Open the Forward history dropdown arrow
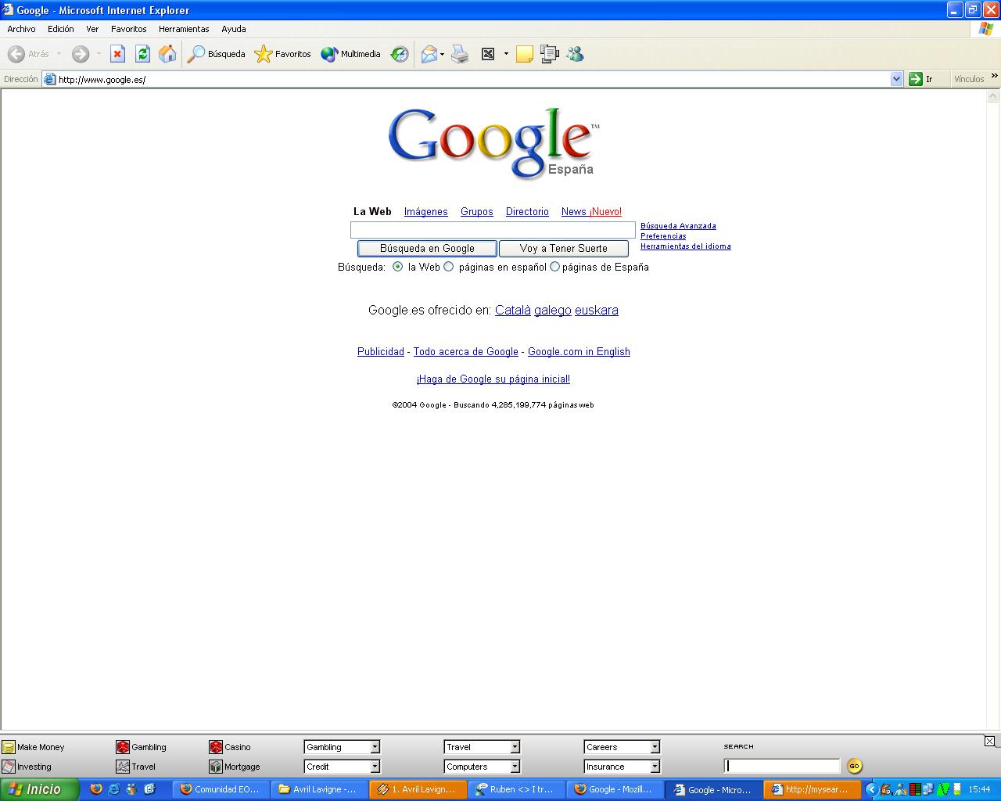The image size is (1001, 801). tap(99, 54)
